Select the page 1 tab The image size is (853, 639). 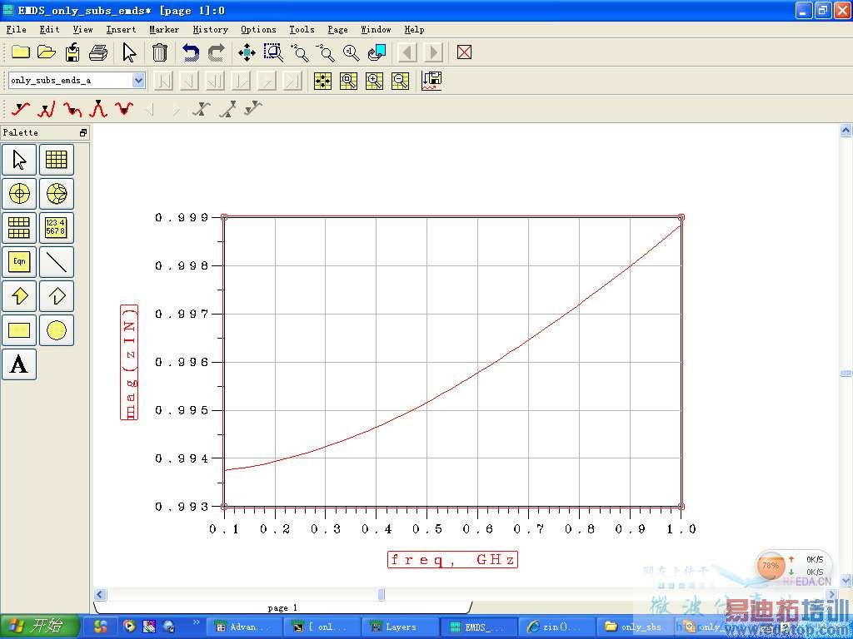click(283, 607)
